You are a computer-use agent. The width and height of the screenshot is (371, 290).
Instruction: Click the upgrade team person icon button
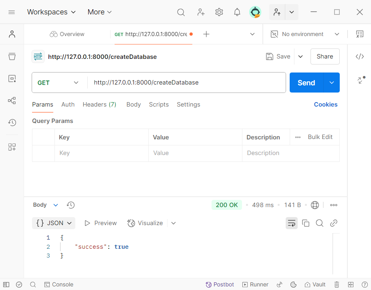pos(277,12)
